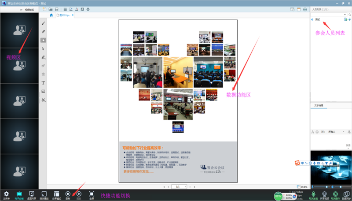Select the highlighted hand pan tool
Viewport: 352px width, 201px height.
pos(43,40)
